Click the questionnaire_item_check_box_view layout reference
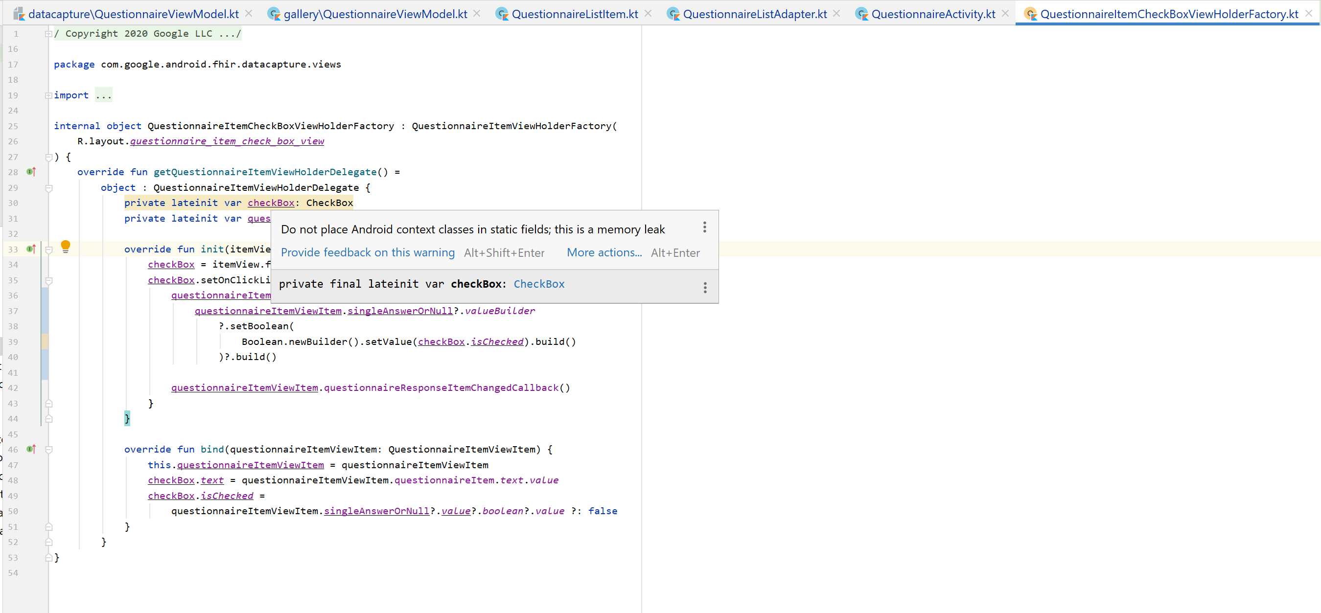The width and height of the screenshot is (1321, 613). tap(227, 141)
